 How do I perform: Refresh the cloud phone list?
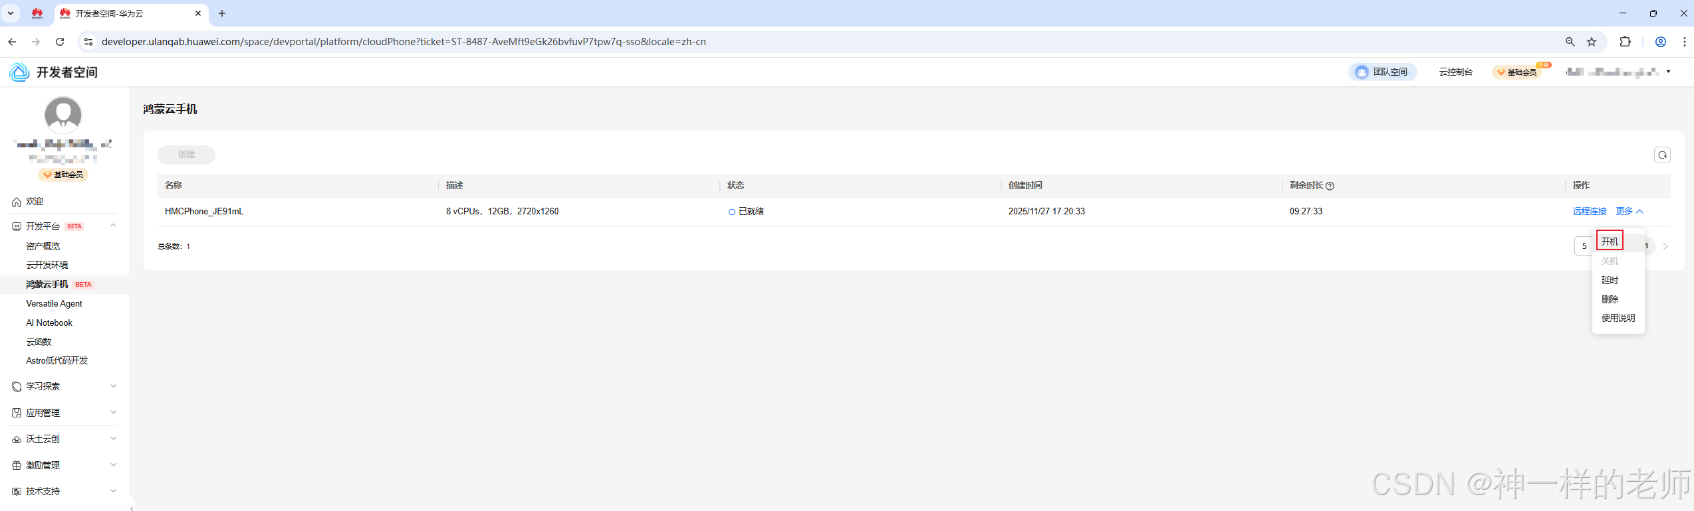(1662, 155)
